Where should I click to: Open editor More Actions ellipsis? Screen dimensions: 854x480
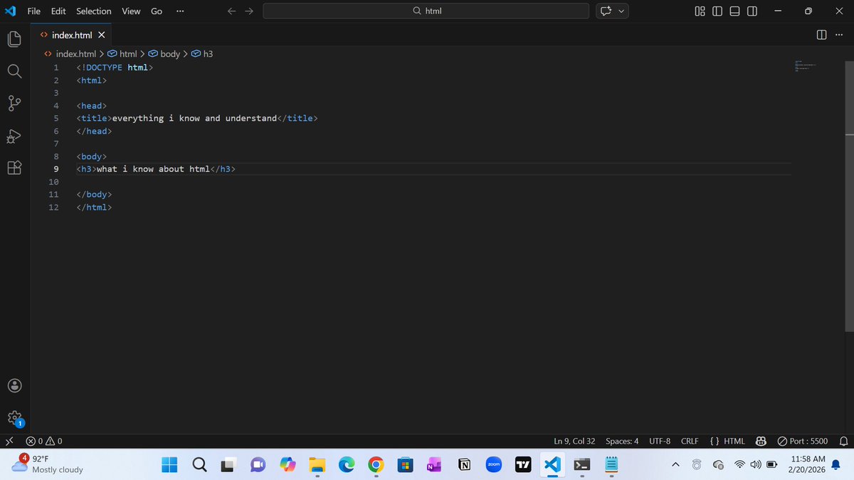839,35
